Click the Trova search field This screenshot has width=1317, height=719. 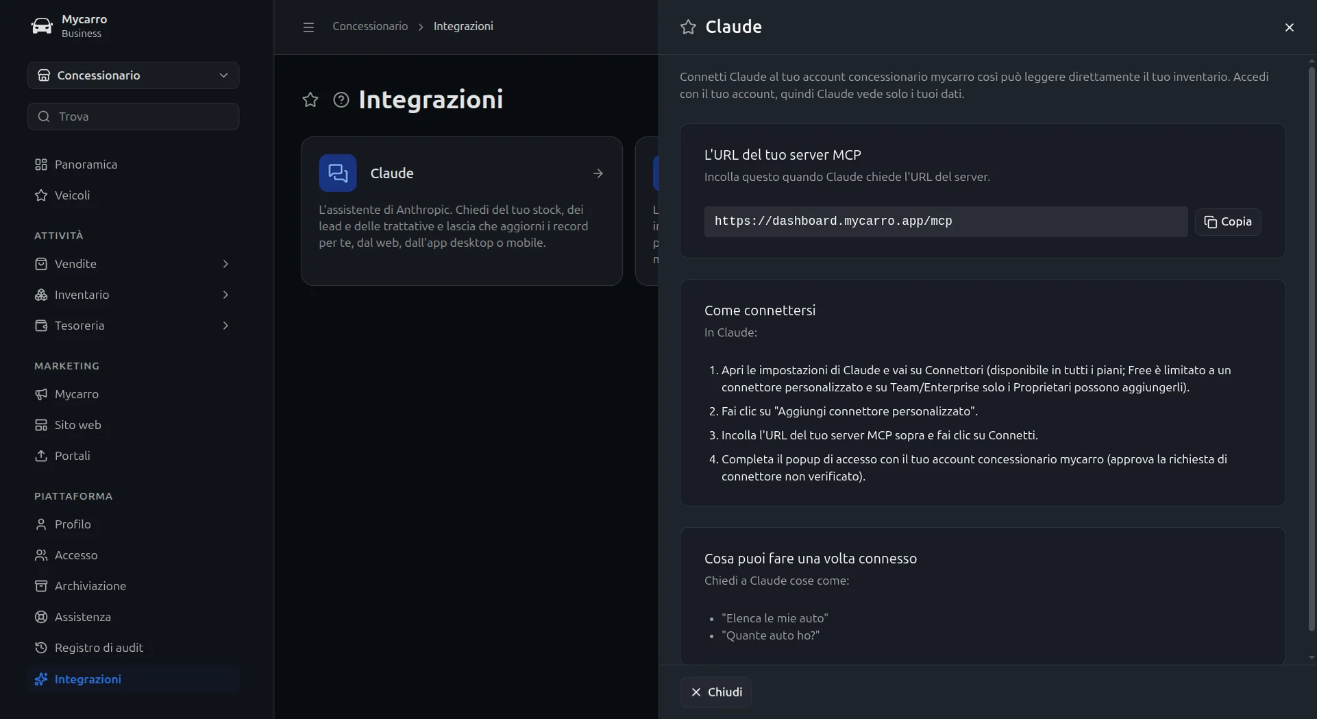(133, 117)
